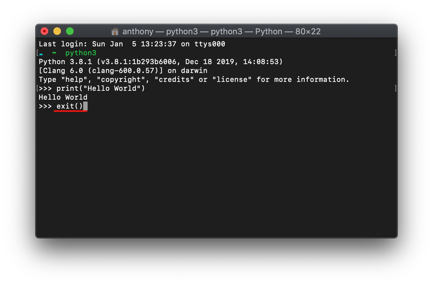Click the "Last login" line

tap(132, 44)
